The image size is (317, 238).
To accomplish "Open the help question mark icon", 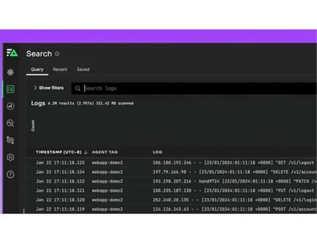I will coord(10,175).
